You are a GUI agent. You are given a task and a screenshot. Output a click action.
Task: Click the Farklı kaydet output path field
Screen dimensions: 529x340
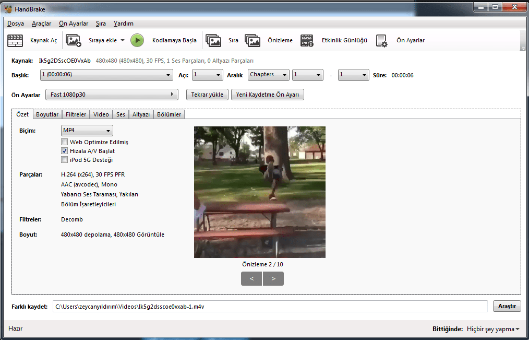[x=270, y=307]
